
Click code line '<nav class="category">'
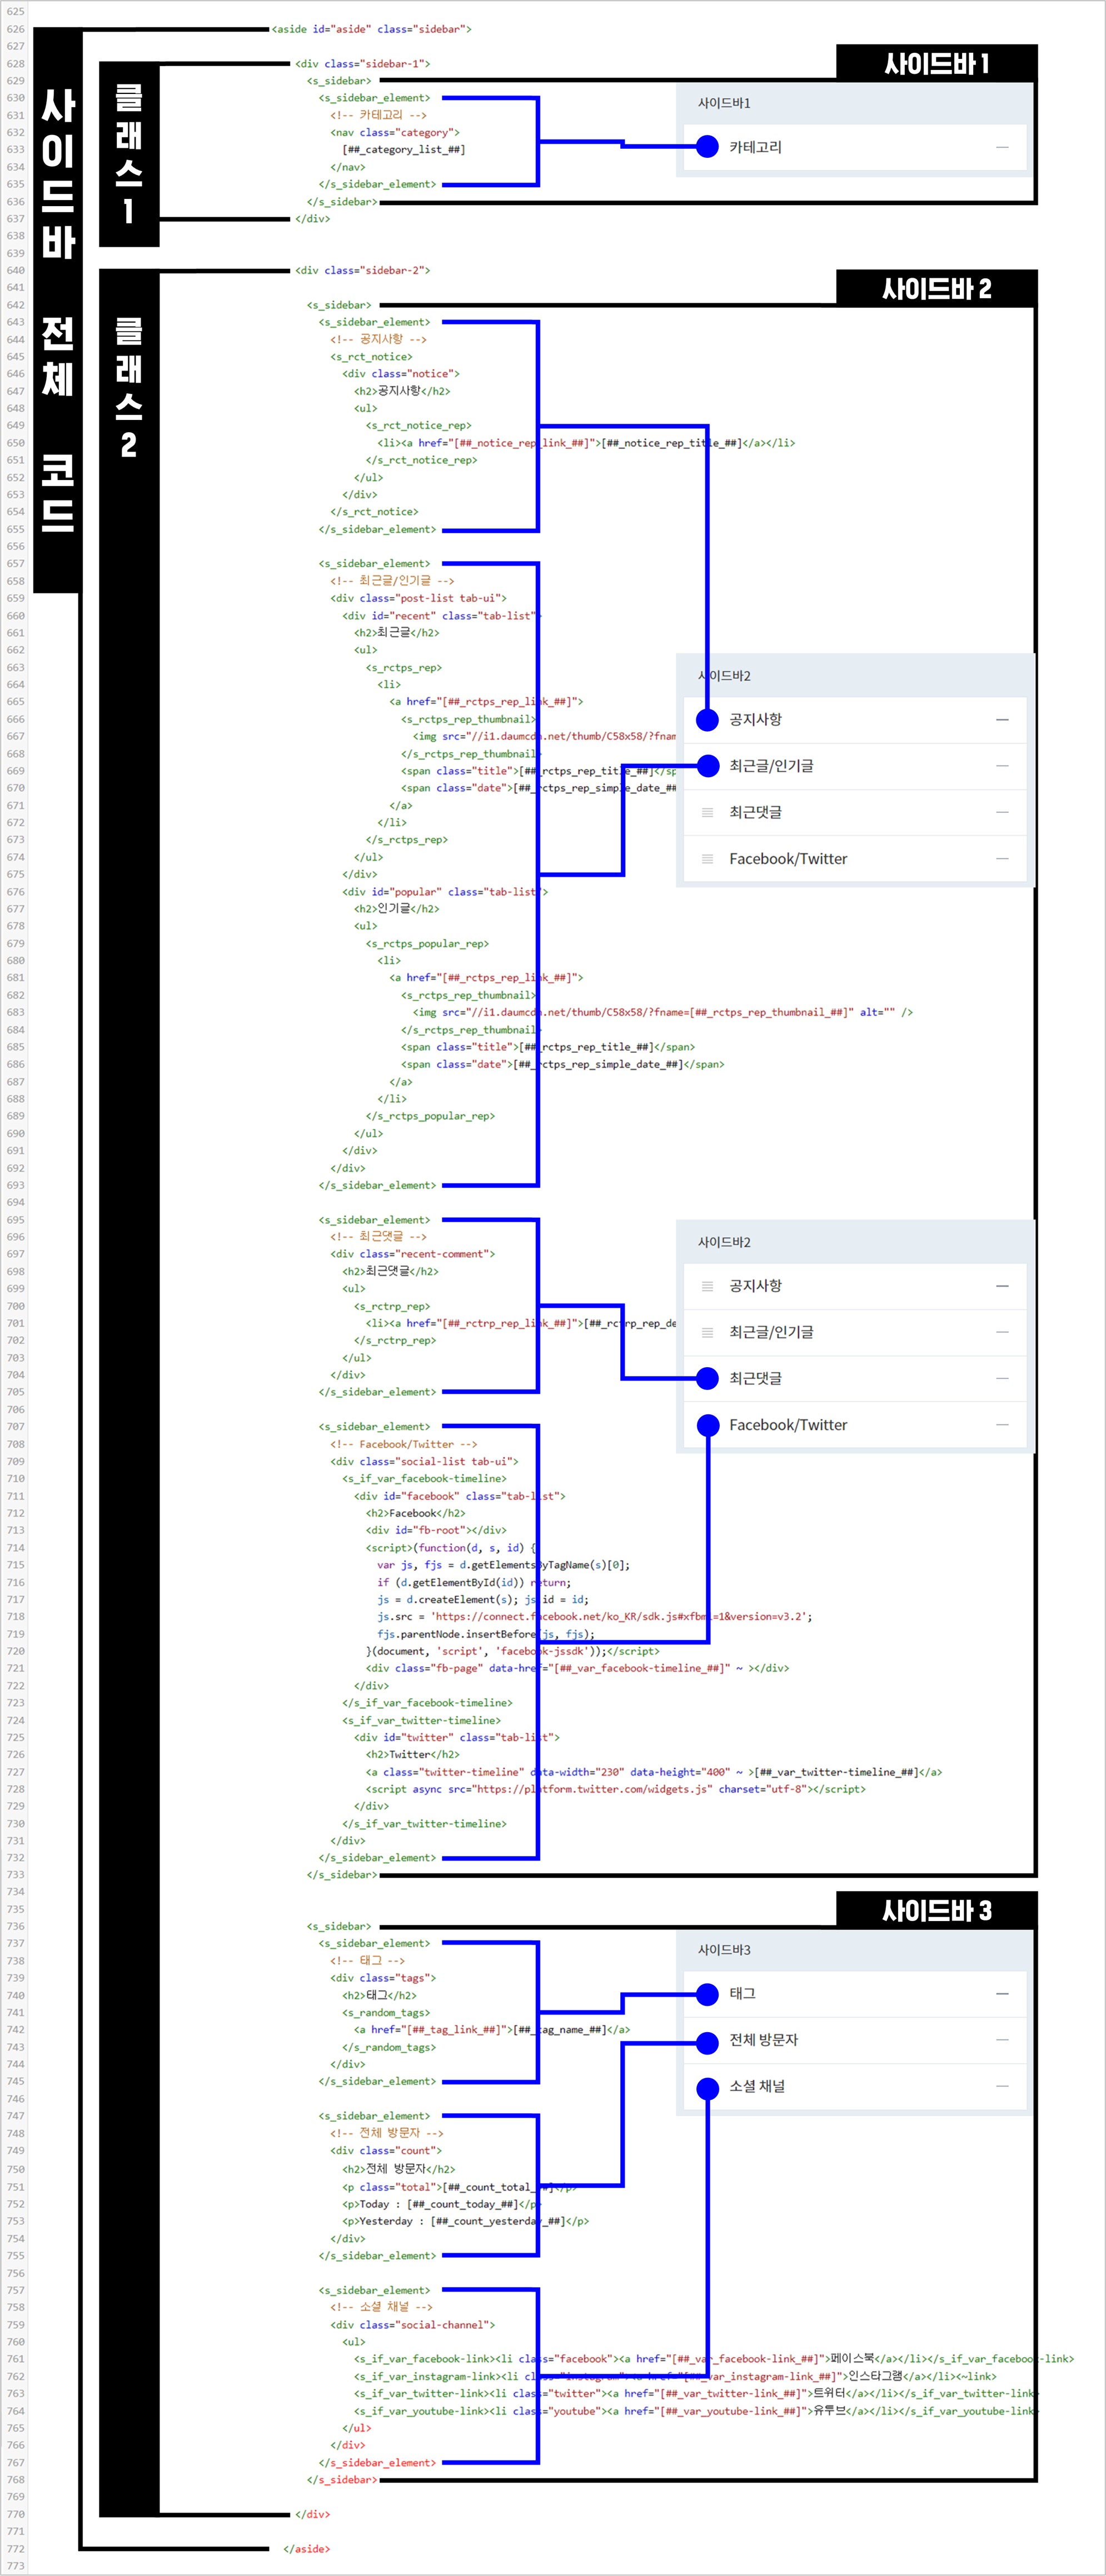pos(395,132)
